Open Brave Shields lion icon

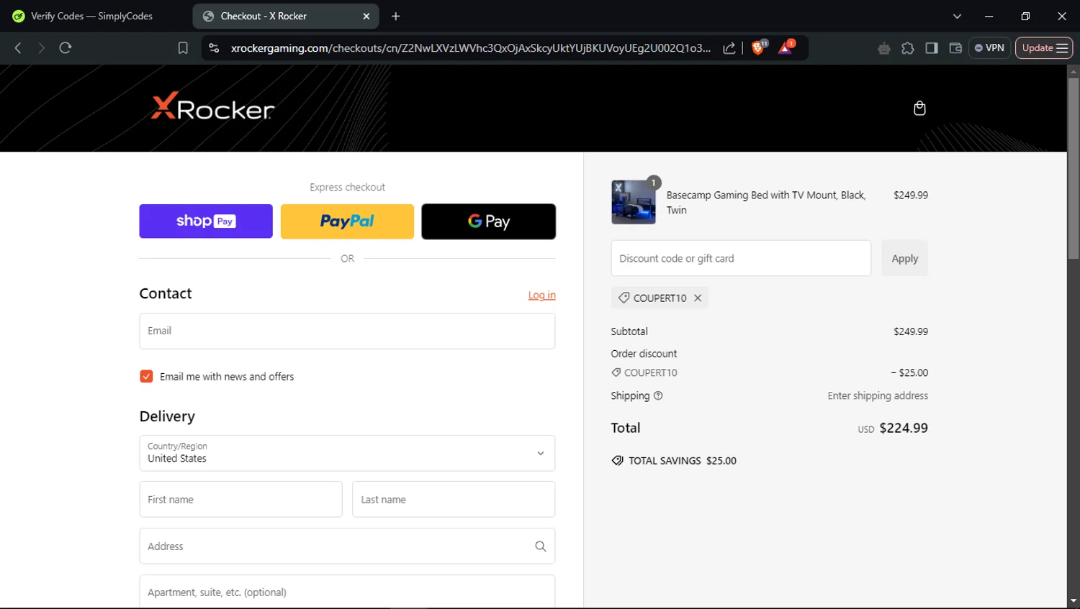coord(759,47)
